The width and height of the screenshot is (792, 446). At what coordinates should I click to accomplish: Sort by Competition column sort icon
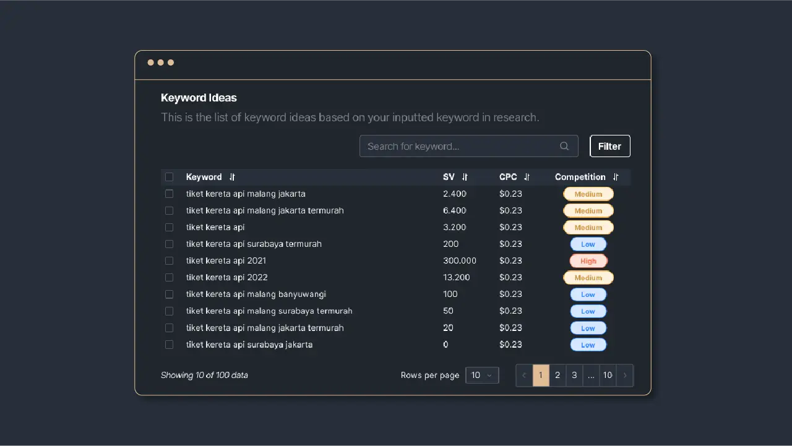616,177
